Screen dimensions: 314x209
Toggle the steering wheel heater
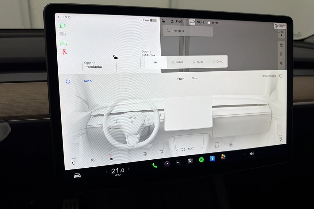(x=111, y=158)
